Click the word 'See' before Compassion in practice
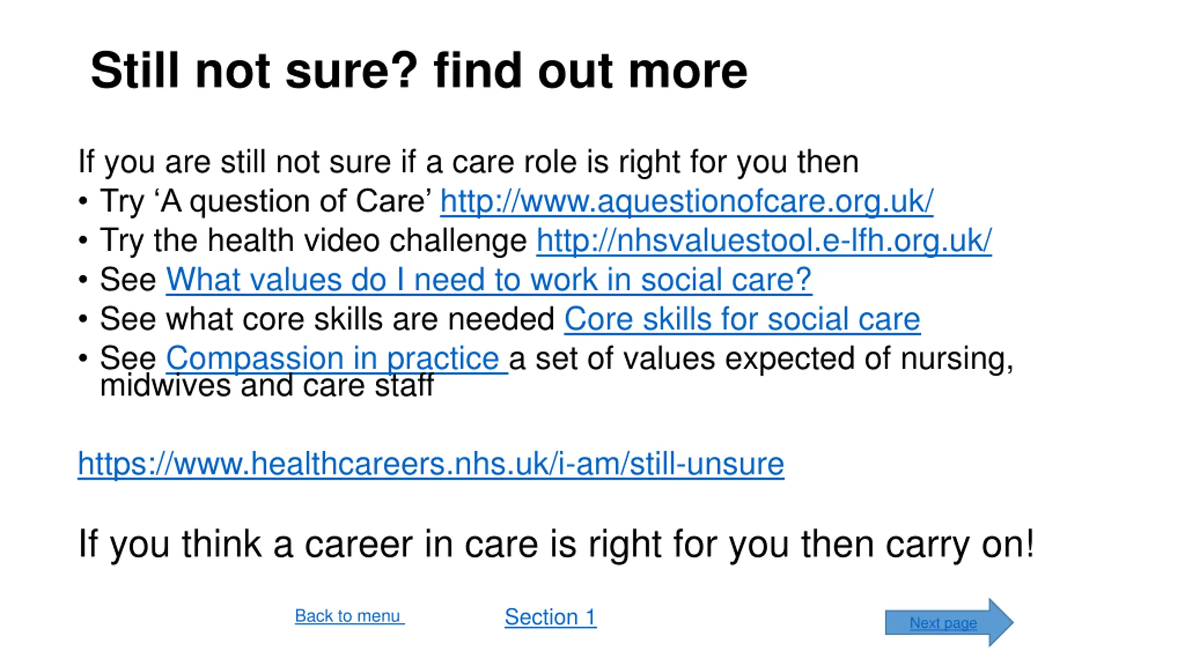 pos(128,358)
